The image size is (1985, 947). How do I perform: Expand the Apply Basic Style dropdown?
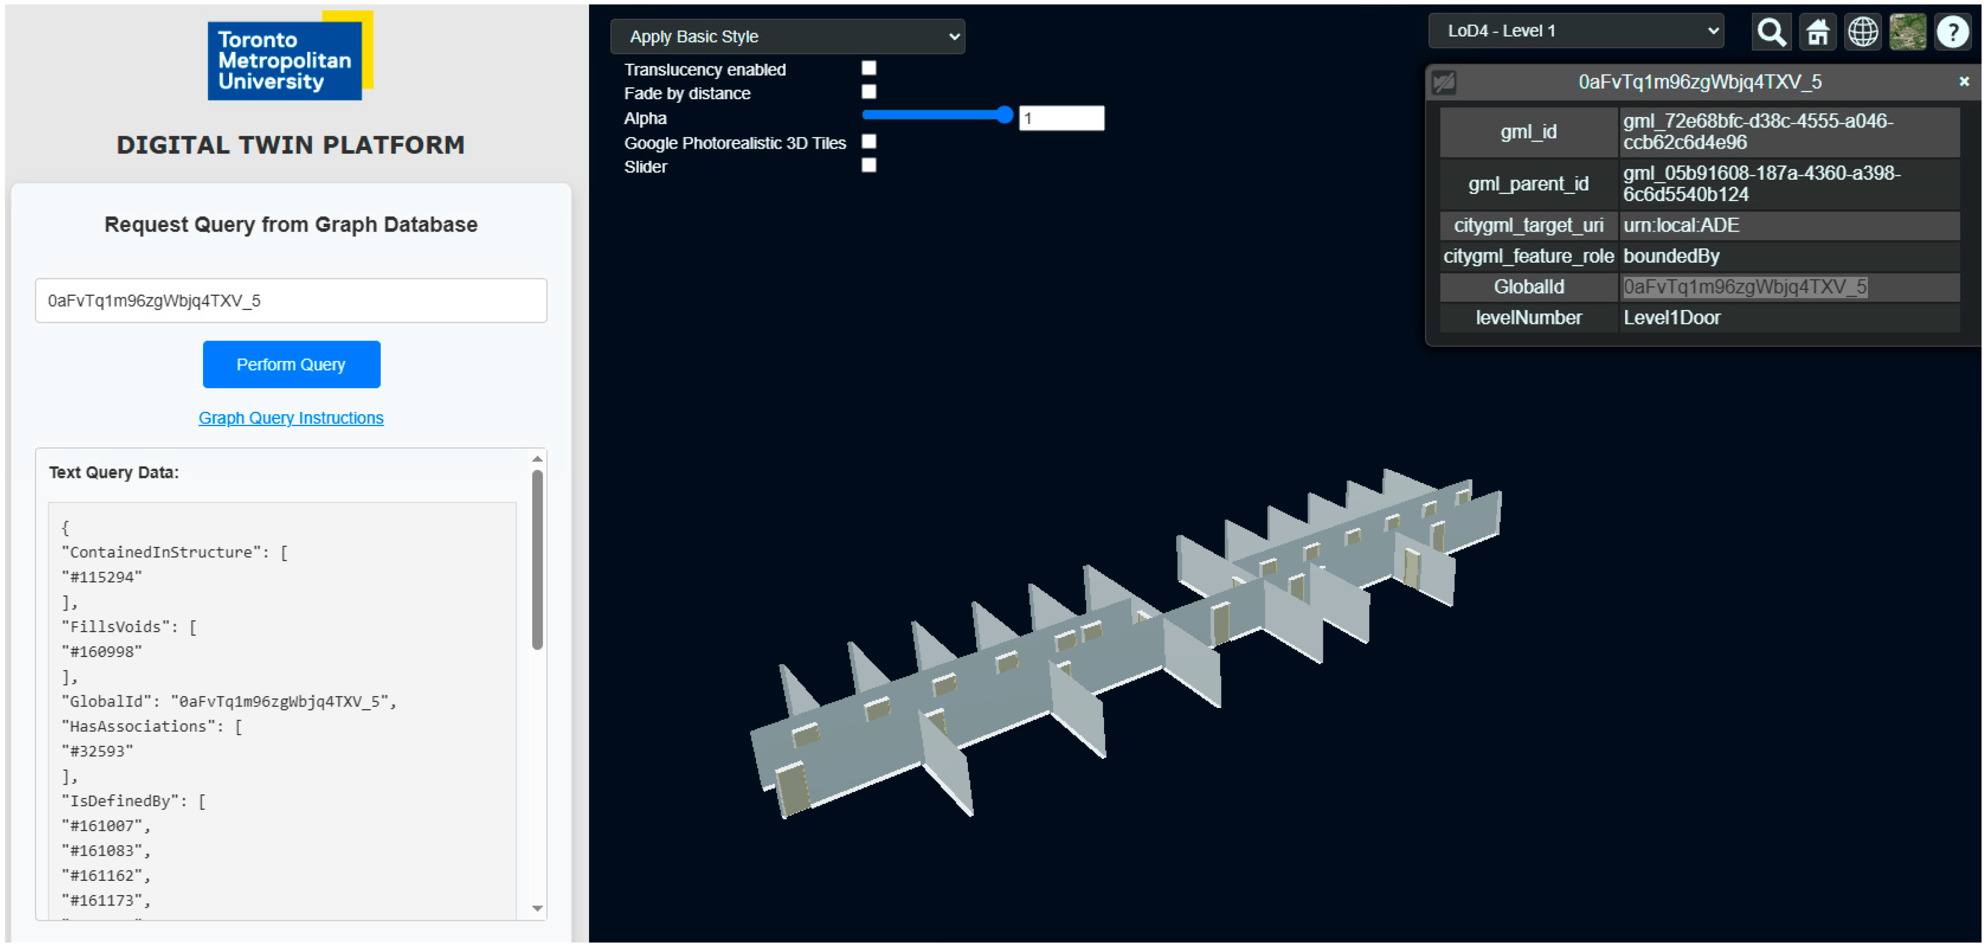(787, 37)
